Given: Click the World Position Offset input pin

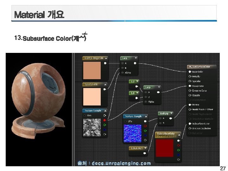Looking at the screenshot, I should tap(190, 110).
